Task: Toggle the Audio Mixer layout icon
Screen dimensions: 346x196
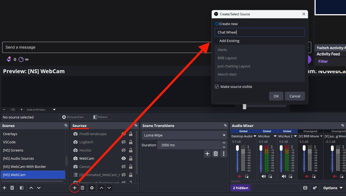Action: pos(305,188)
